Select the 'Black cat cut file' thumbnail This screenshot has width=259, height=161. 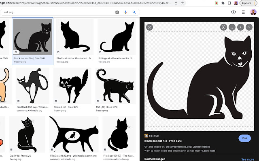(32, 37)
